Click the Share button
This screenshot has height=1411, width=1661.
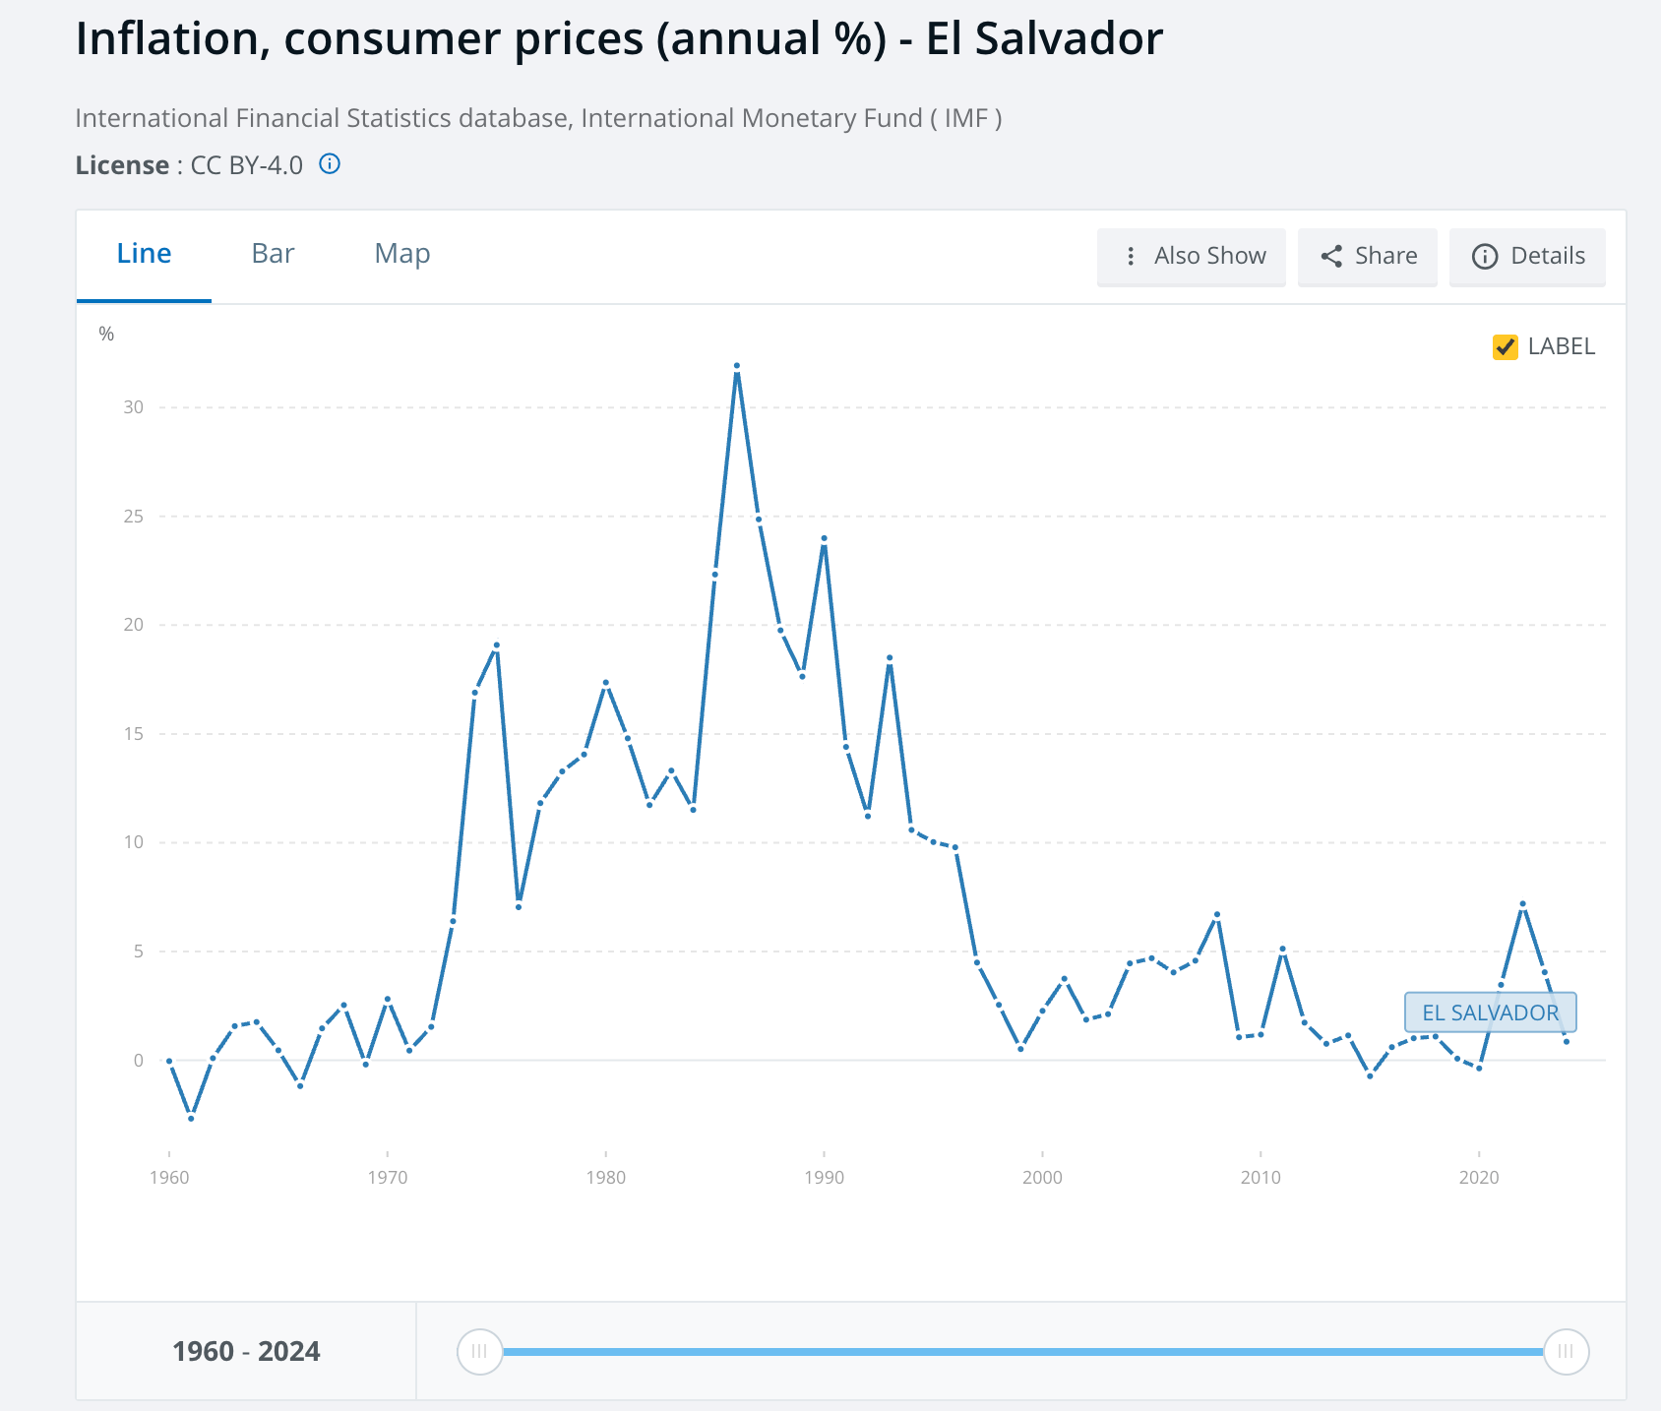[x=1368, y=257]
